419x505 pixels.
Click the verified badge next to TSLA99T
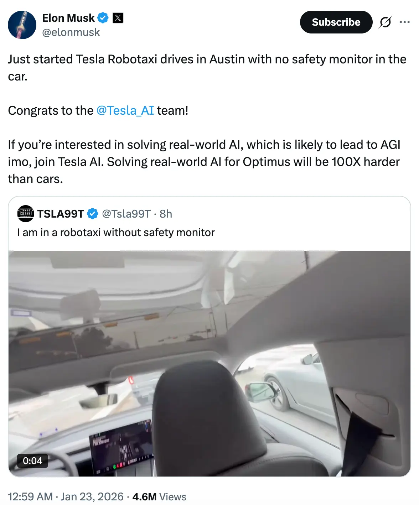coord(93,214)
